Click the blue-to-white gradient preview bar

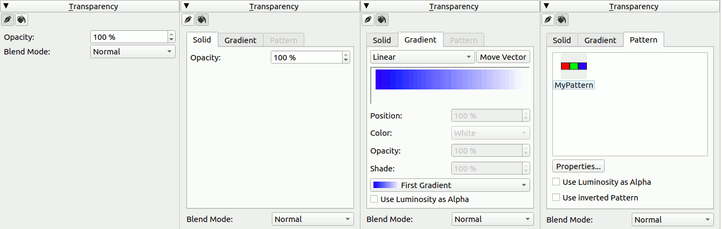tap(450, 79)
